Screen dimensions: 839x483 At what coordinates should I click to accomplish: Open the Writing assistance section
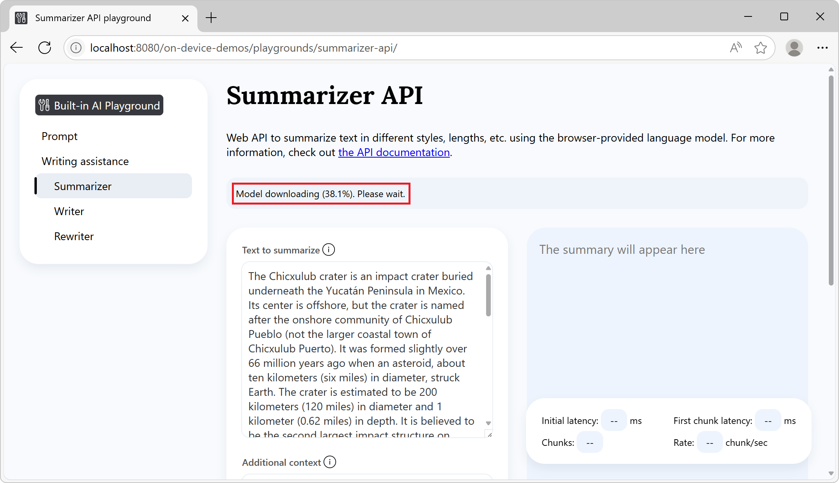[x=85, y=161]
